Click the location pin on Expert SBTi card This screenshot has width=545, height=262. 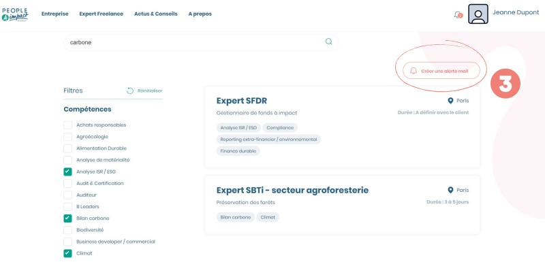[450, 190]
